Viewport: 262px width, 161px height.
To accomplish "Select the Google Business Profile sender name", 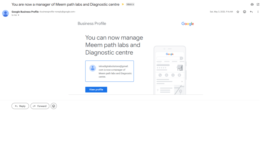I will tap(25, 12).
